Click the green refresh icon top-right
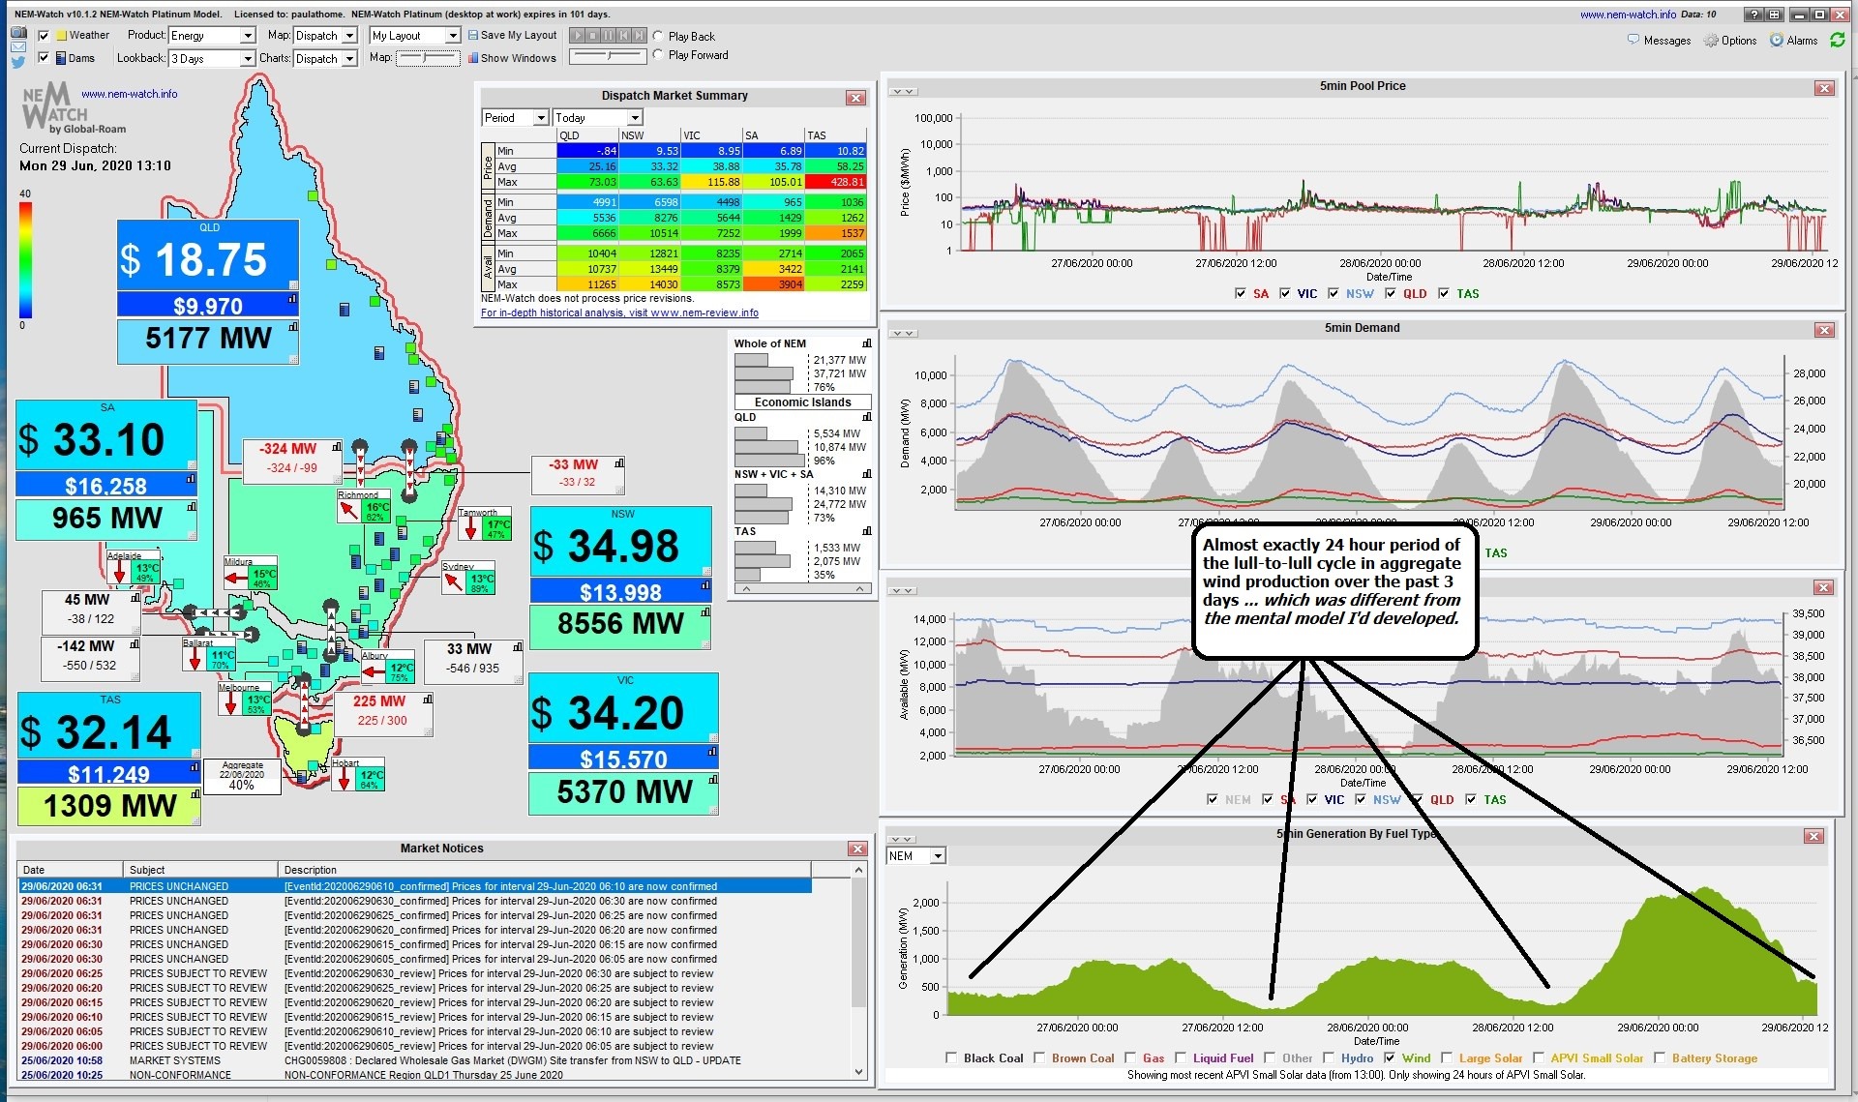 (x=1838, y=40)
